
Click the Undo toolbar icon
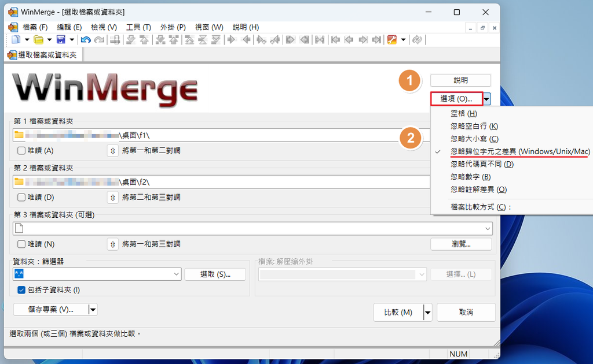(x=86, y=40)
